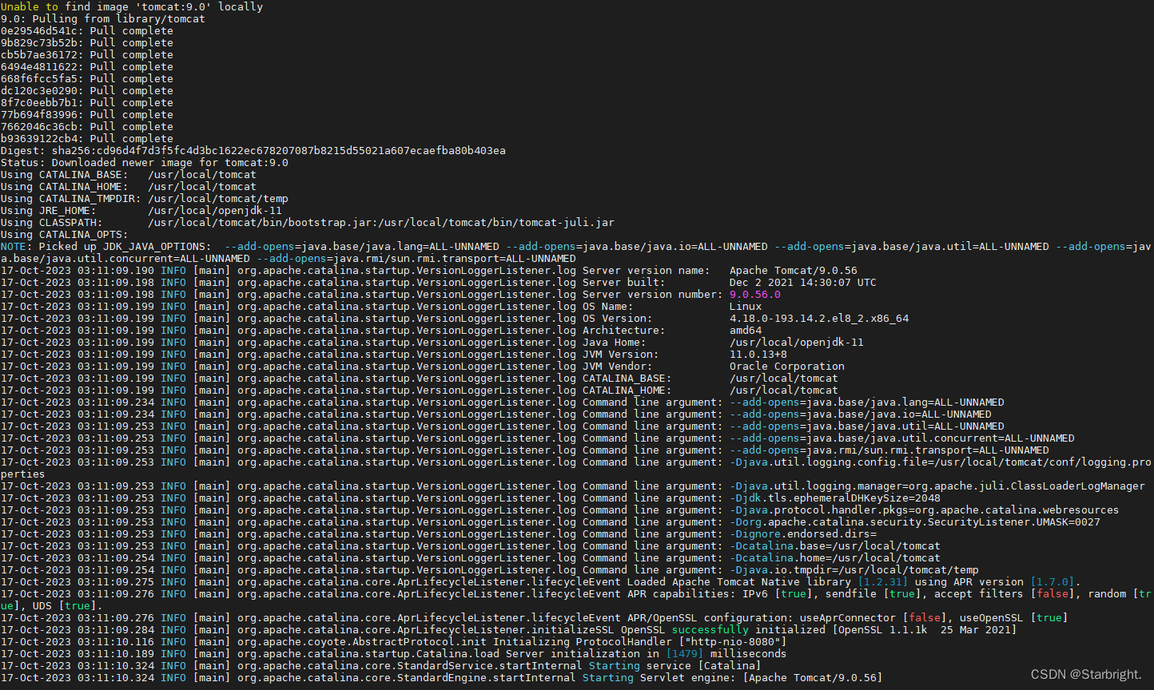1154x690 pixels.
Task: Click JVM Version value "11.0.13+8"
Action: tap(758, 354)
